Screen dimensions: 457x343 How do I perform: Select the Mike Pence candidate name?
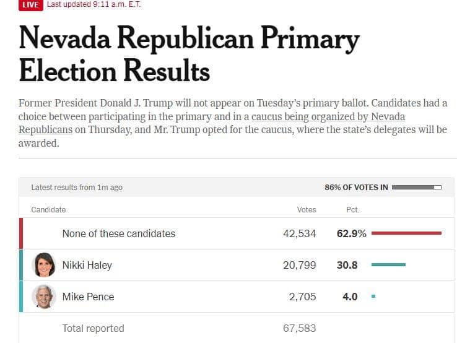tap(88, 297)
